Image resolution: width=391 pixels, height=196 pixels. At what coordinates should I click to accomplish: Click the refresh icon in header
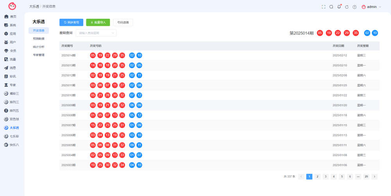(346, 7)
